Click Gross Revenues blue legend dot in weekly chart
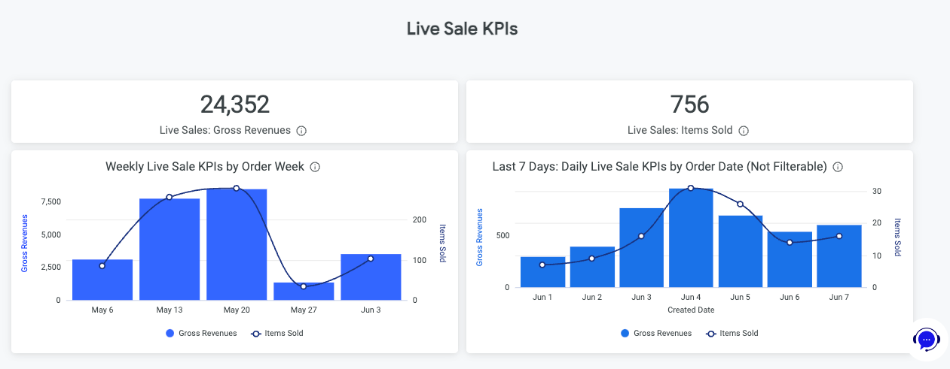This screenshot has width=950, height=369. pos(170,333)
